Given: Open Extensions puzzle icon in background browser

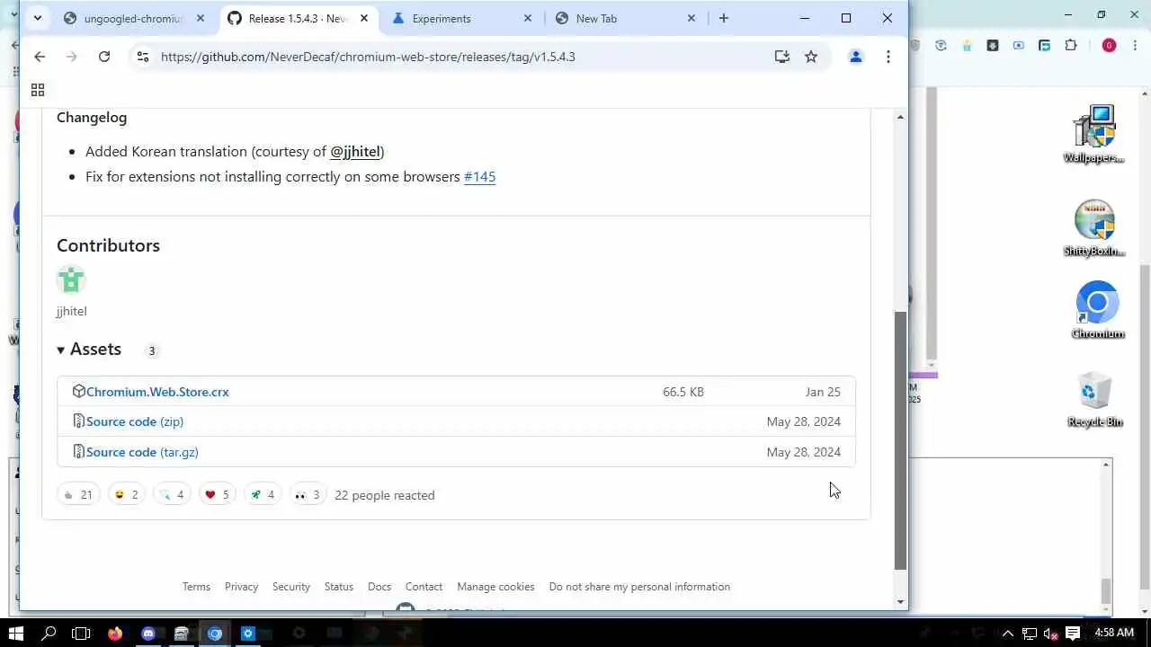Looking at the screenshot, I should click(1071, 45).
